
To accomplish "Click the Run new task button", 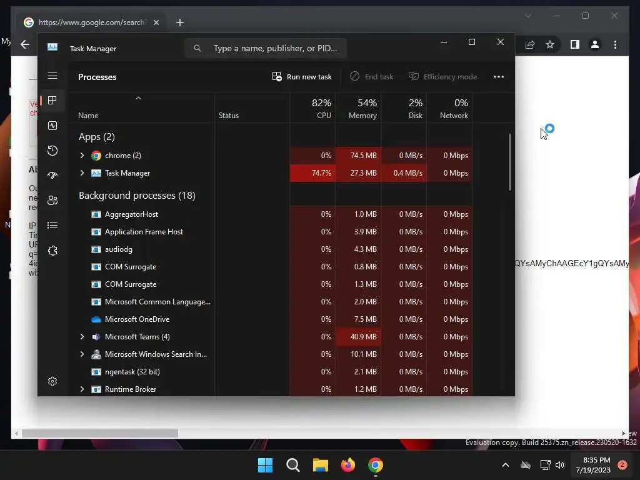I will click(x=302, y=77).
